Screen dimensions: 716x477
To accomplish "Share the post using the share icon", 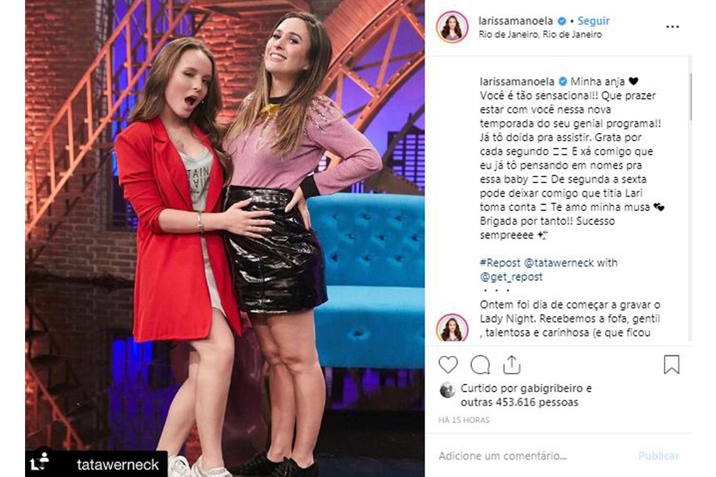I will click(511, 364).
